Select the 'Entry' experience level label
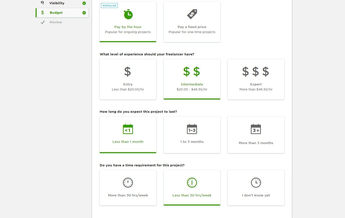This screenshot has height=218, width=345. pos(128,84)
